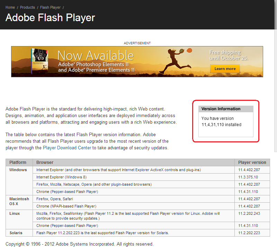Select the Solaris version 11.2.202.223 cell
Image resolution: width=277 pixels, height=247 pixels.
coord(252,233)
